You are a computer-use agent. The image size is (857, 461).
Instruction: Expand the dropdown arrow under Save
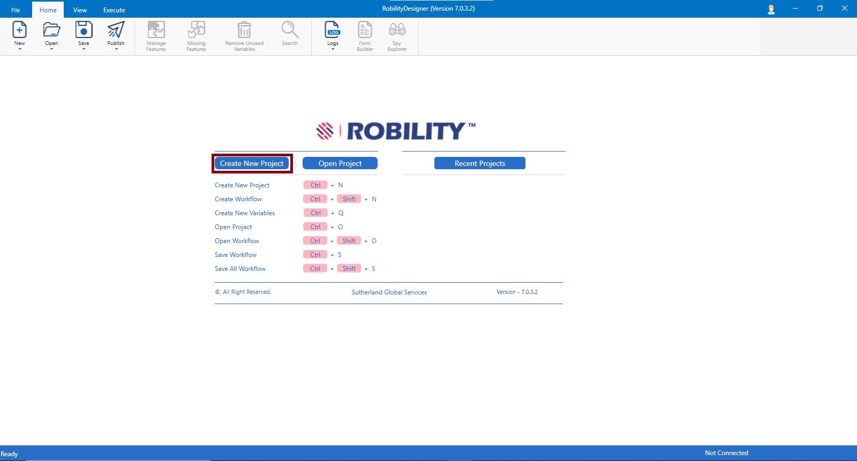(84, 49)
